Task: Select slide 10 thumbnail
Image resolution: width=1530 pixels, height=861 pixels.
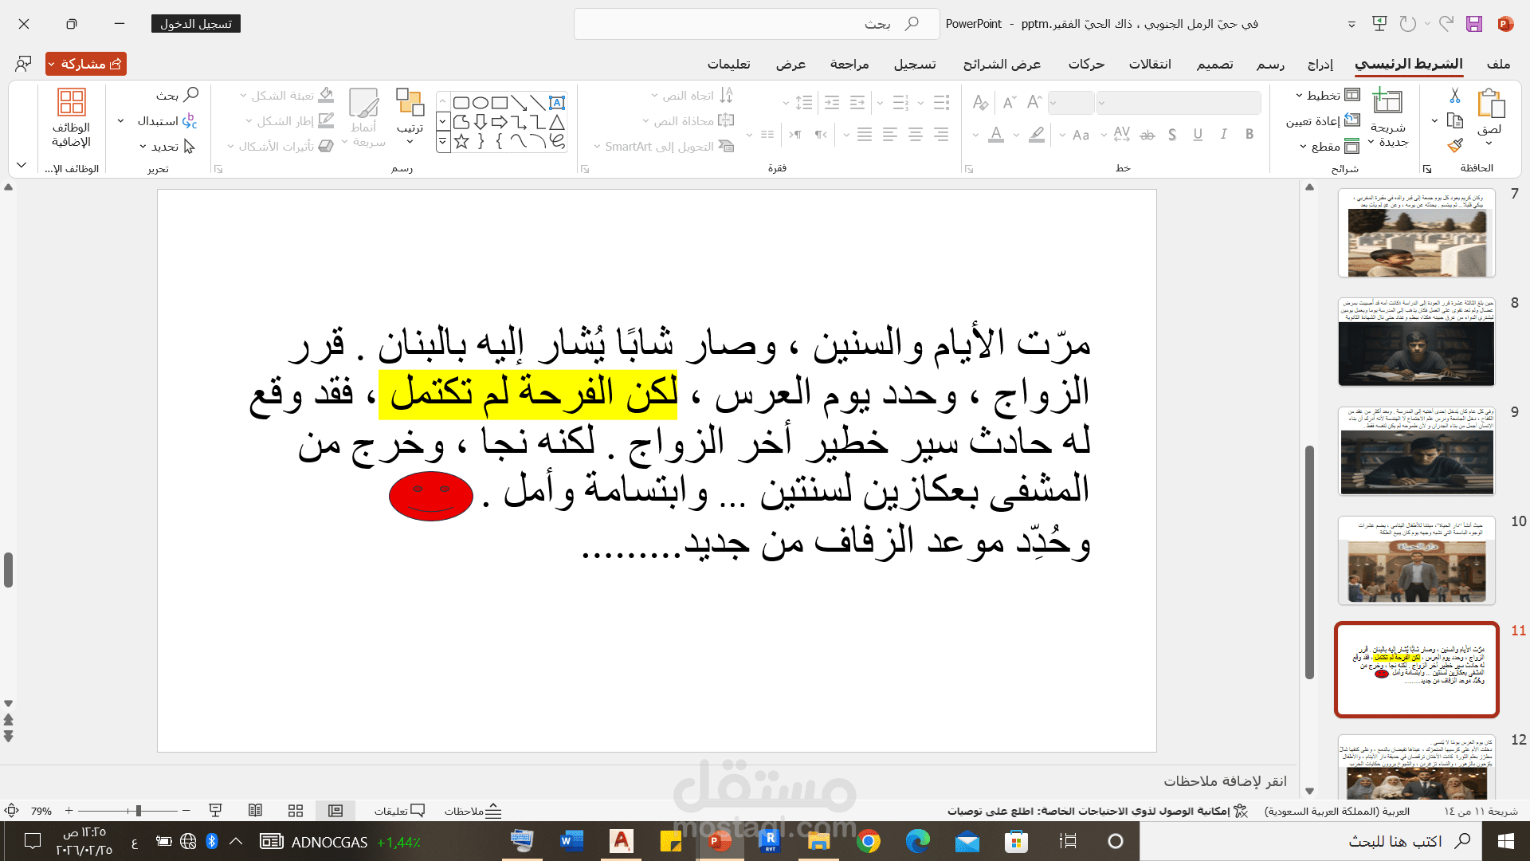Action: (1416, 560)
